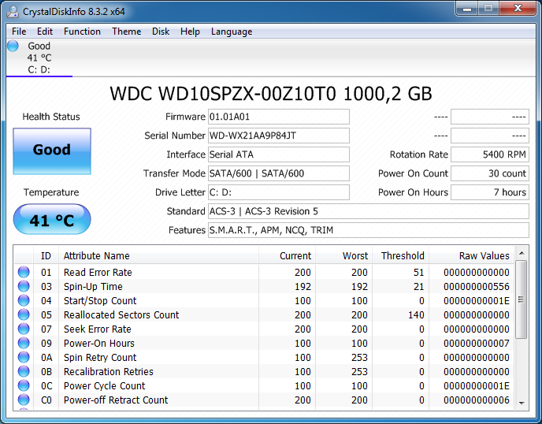Click the Good health status button
The height and width of the screenshot is (424, 542).
(52, 151)
